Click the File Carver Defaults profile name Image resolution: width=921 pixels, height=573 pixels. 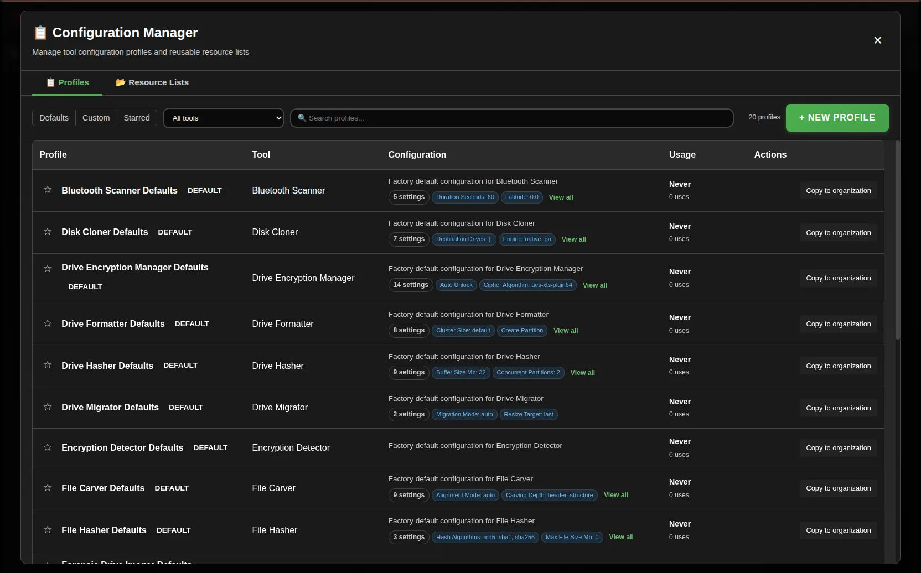click(103, 488)
